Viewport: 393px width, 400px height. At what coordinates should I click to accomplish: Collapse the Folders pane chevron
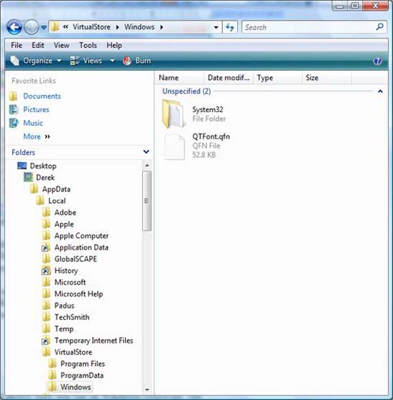[x=146, y=152]
